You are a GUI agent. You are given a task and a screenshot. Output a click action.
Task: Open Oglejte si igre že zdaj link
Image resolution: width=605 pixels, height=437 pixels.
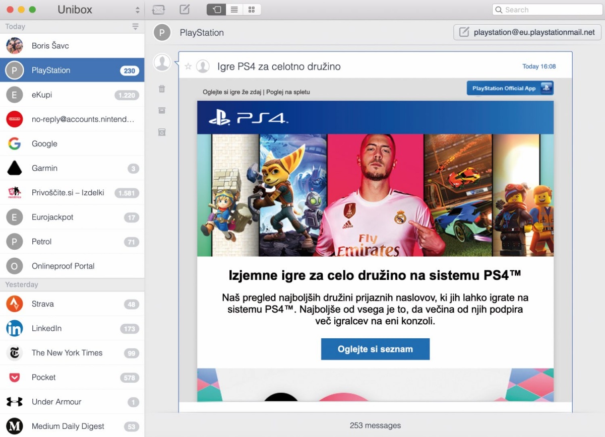pos(232,92)
